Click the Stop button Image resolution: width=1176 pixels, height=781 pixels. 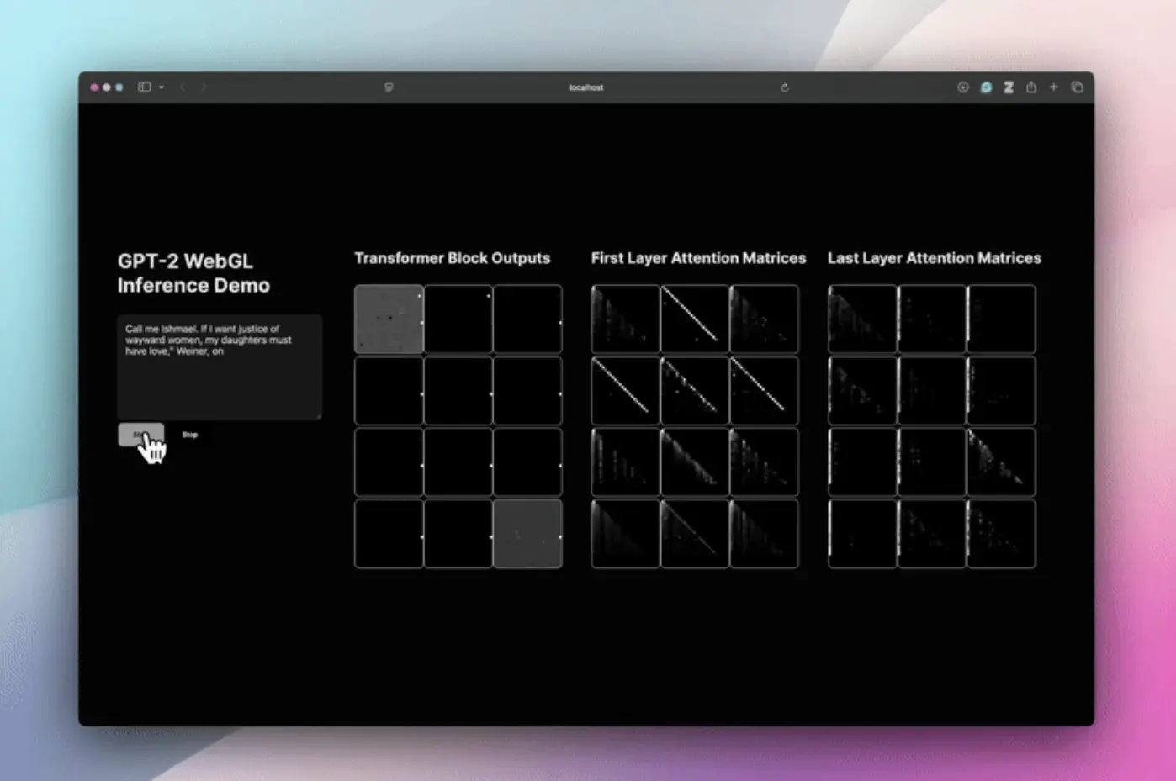coord(190,435)
